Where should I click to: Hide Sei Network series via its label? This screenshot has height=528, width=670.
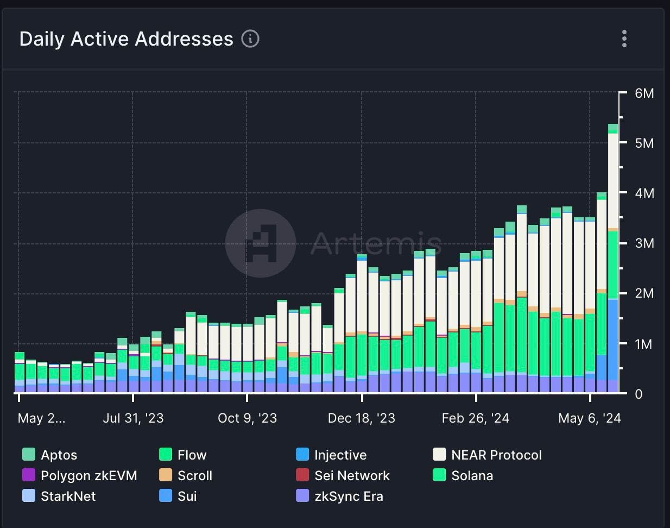[352, 475]
